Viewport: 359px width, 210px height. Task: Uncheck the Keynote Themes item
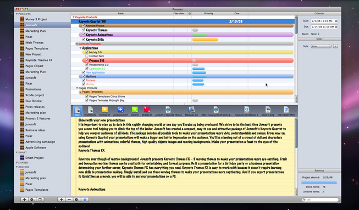click(x=84, y=30)
